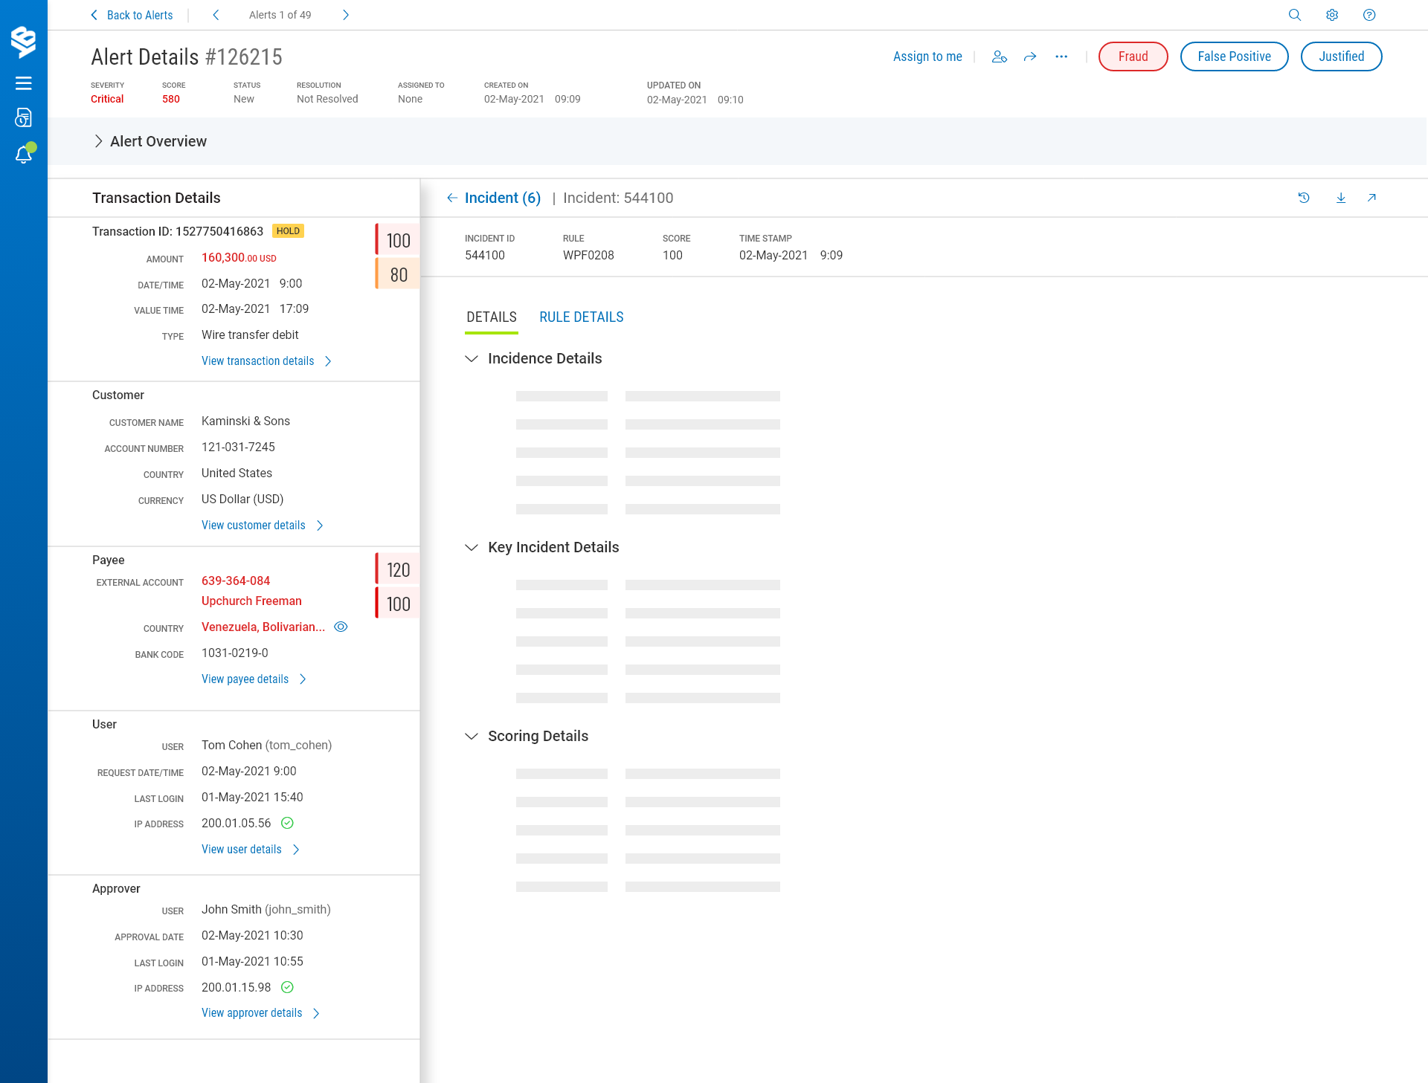Select the DETAILS tab
This screenshot has width=1428, height=1083.
coord(491,317)
